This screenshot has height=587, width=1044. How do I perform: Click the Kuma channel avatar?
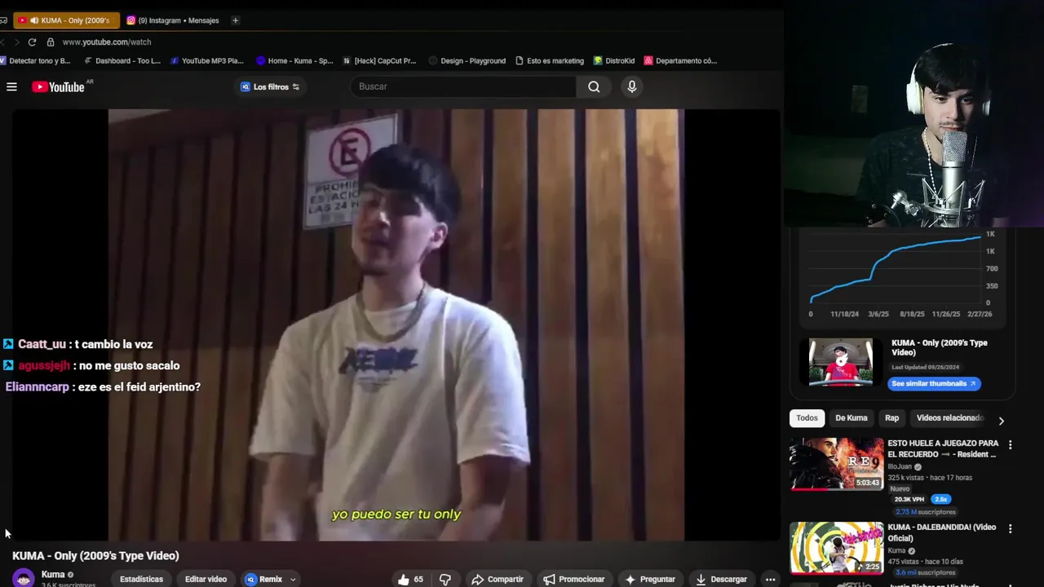pyautogui.click(x=24, y=577)
